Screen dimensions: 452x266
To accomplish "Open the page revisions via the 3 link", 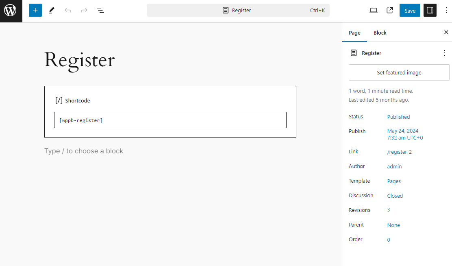I will [x=388, y=210].
